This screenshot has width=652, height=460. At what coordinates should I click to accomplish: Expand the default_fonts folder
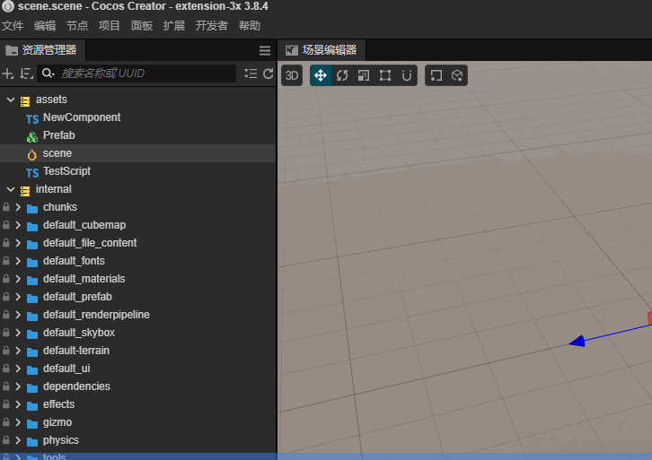point(18,261)
